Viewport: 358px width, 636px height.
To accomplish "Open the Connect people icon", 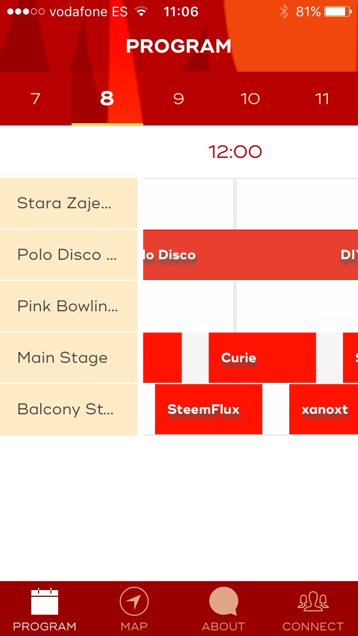I will tap(313, 602).
